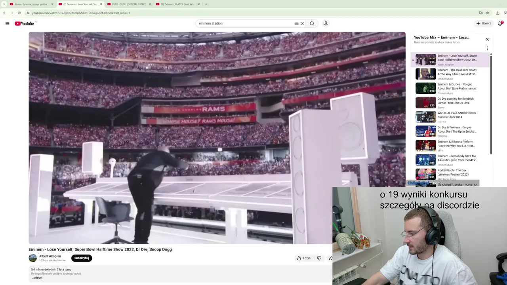Play Roddy Ricch The Box video
Image resolution: width=507 pixels, height=285 pixels.
[x=426, y=174]
